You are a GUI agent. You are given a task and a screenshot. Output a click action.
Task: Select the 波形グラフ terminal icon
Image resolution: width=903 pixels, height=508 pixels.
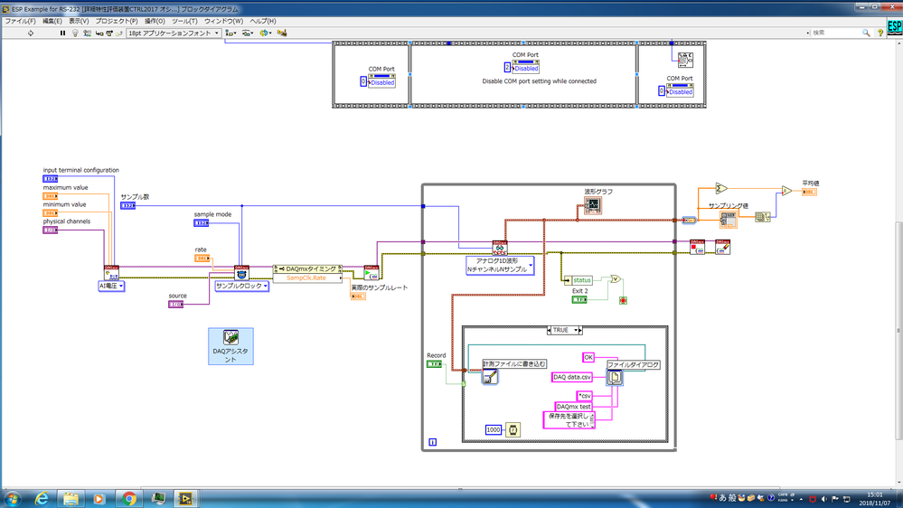(x=593, y=205)
